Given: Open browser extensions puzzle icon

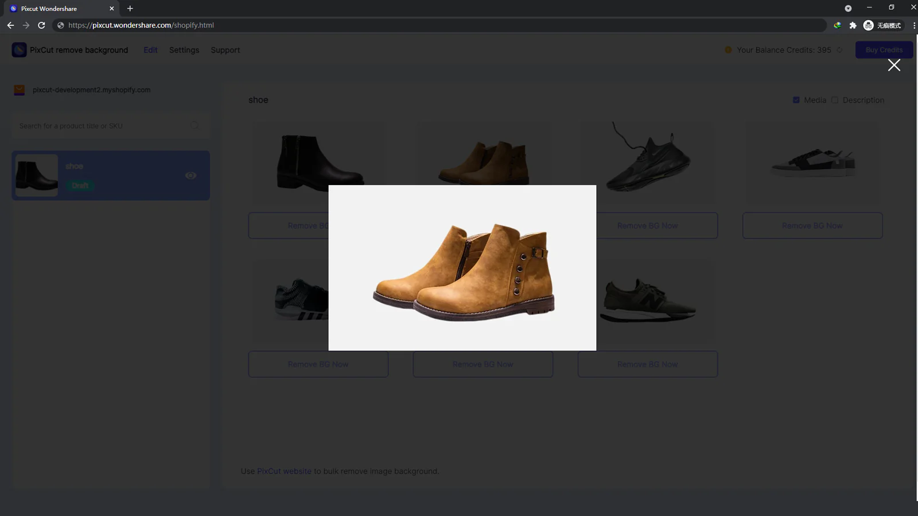Looking at the screenshot, I should click(x=853, y=25).
